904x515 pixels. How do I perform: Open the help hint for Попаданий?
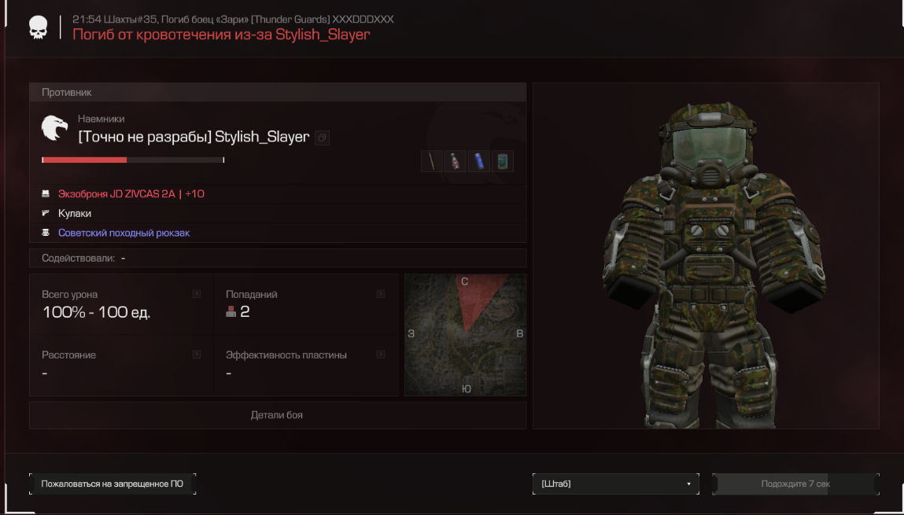point(381,294)
